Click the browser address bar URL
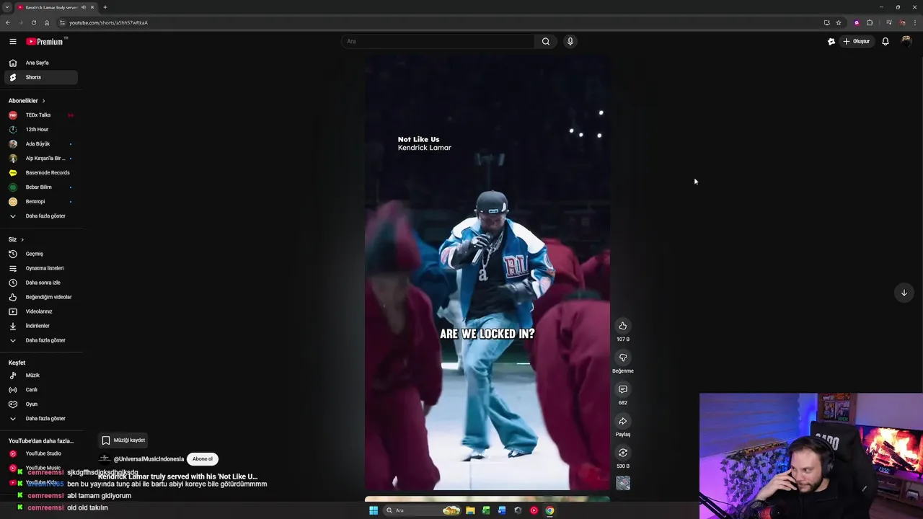This screenshot has width=923, height=519. pyautogui.click(x=108, y=22)
